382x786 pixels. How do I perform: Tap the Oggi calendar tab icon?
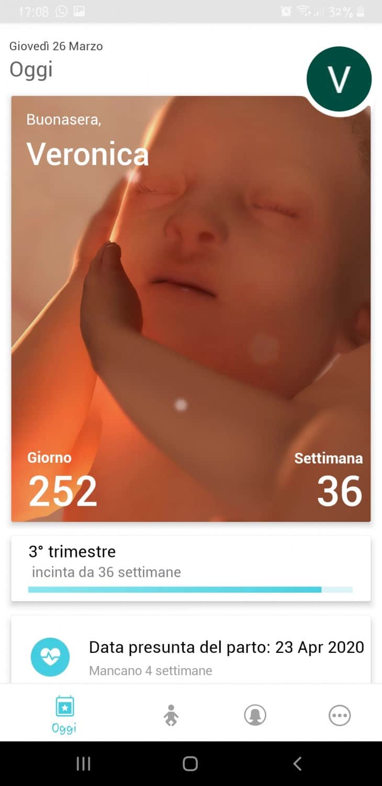[65, 706]
